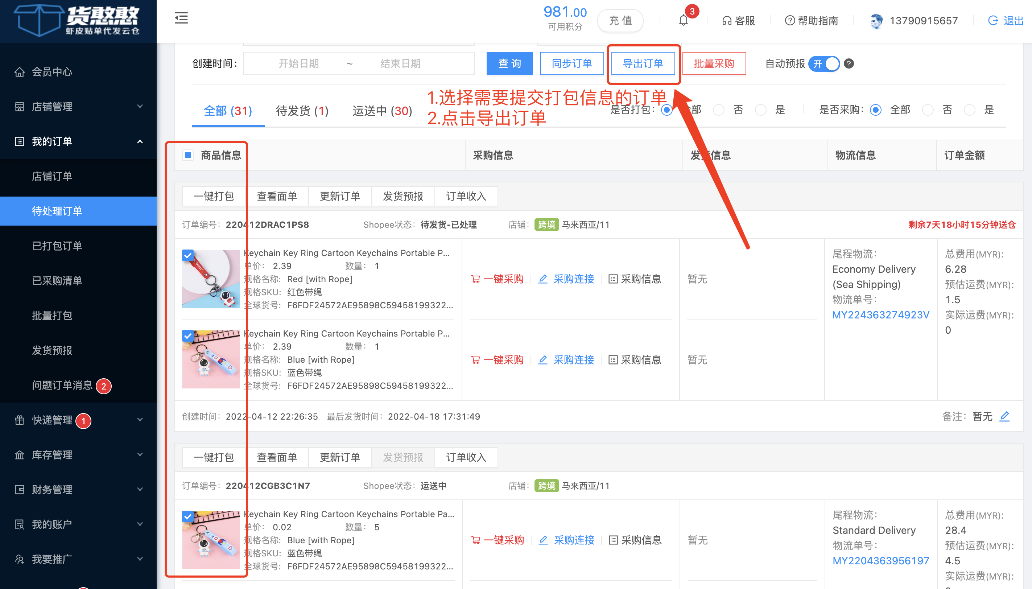Click the 导出订单 button

click(643, 63)
